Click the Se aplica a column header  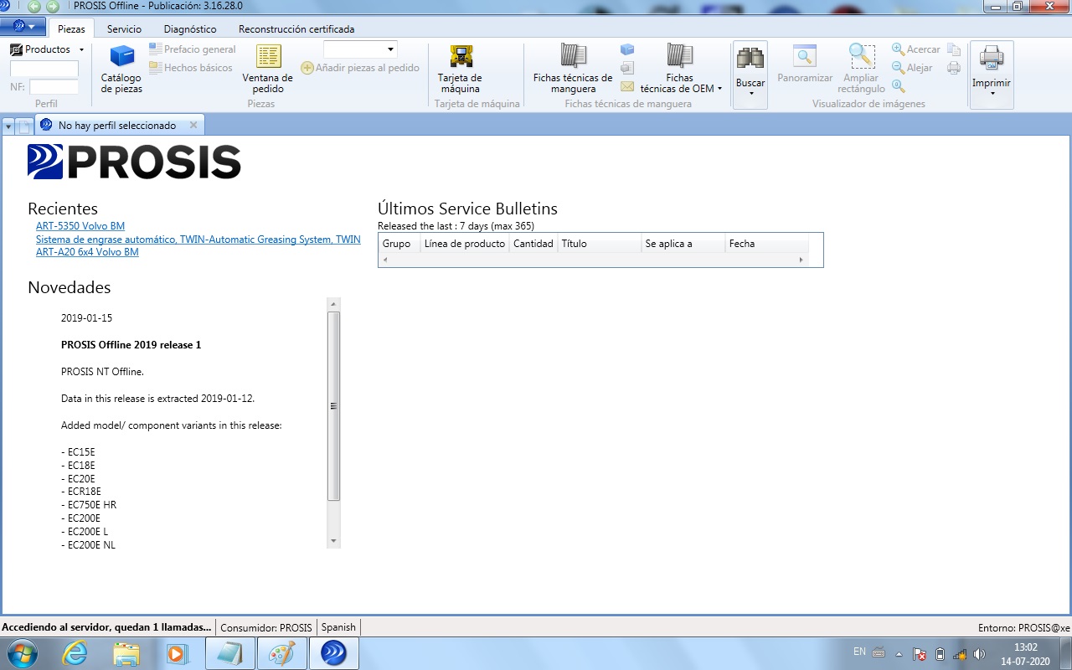point(683,244)
